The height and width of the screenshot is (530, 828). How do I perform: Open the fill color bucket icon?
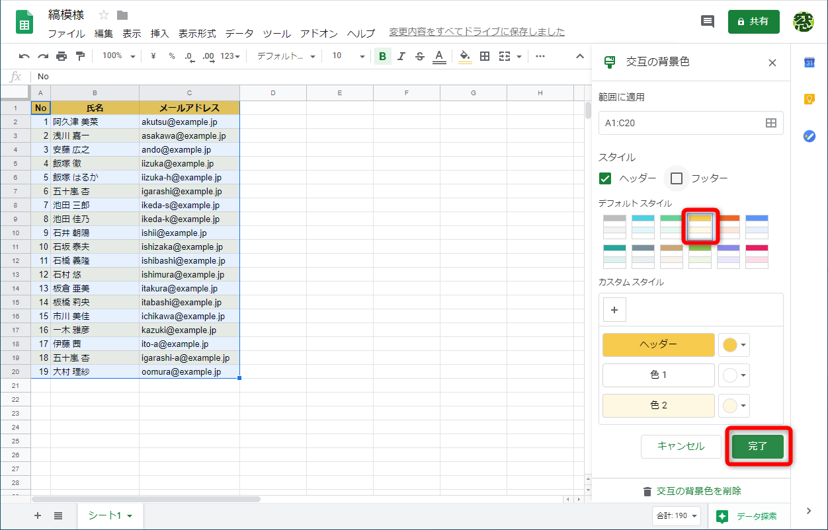(465, 56)
